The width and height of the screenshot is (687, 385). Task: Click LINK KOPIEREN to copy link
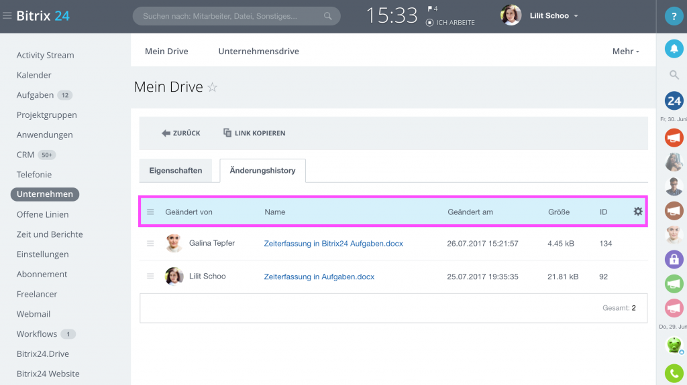pos(254,133)
